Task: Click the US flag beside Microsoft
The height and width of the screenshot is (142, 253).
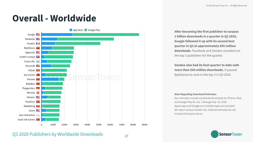Action: click(x=38, y=66)
